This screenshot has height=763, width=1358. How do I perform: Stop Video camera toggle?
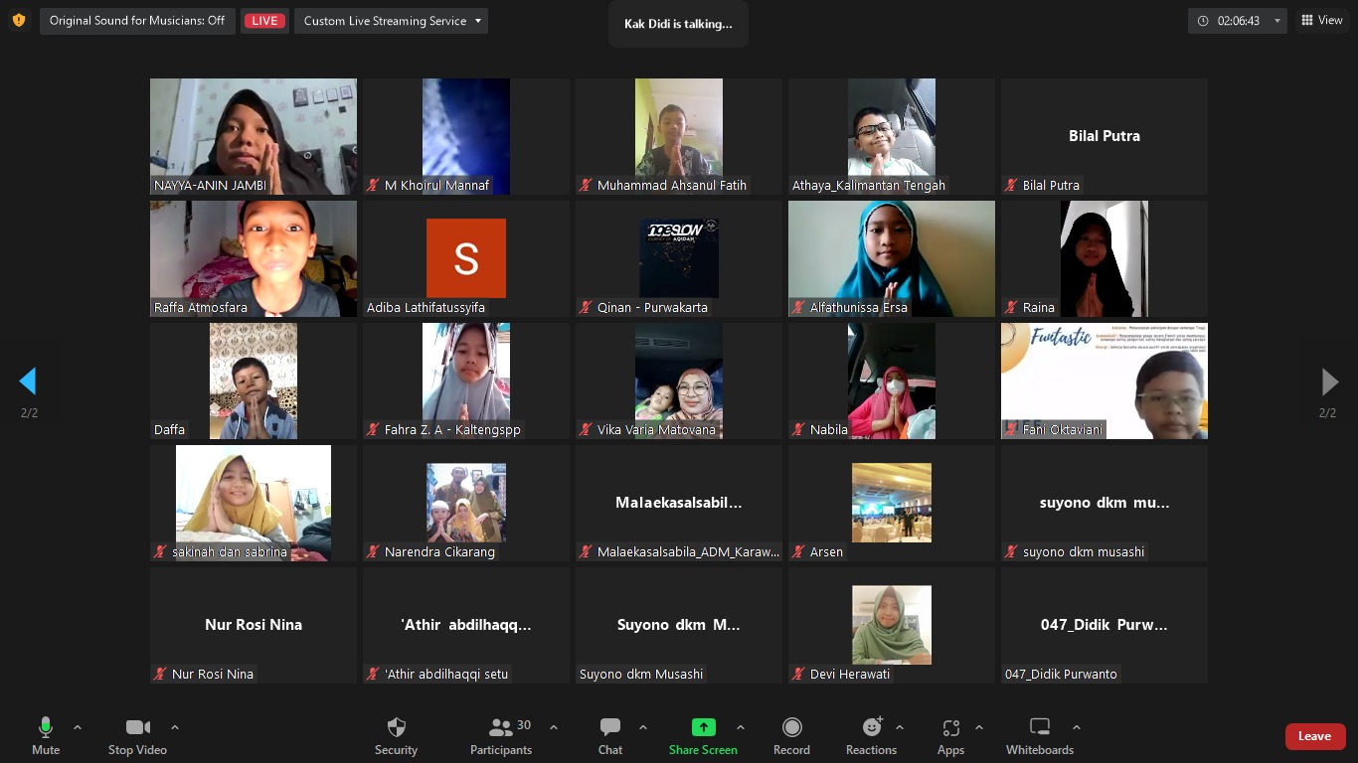[137, 727]
